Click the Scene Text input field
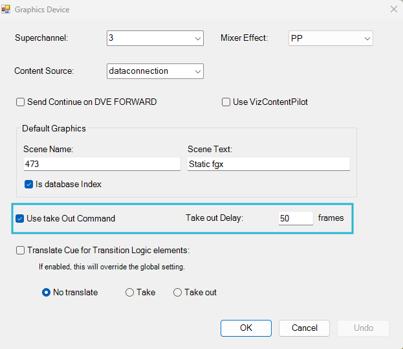The width and height of the screenshot is (403, 349). (x=268, y=164)
